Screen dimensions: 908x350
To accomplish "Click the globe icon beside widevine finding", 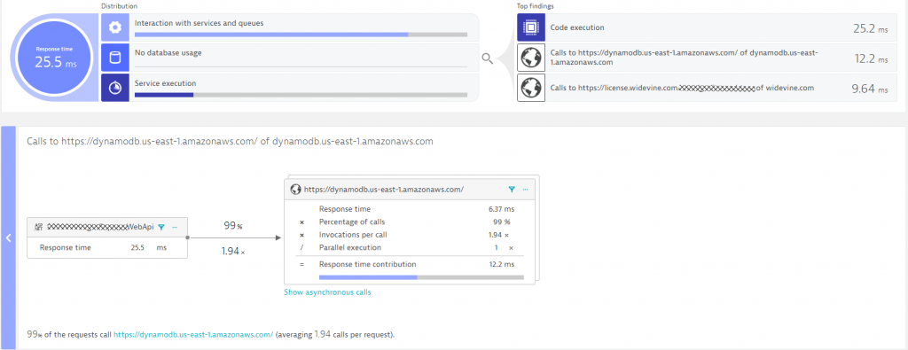I will [531, 88].
